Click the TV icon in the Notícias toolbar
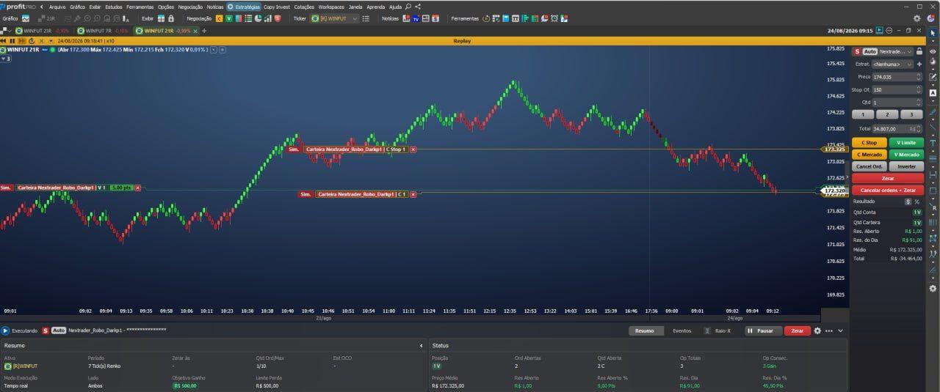Viewport: 940px width, 392px height. pyautogui.click(x=416, y=18)
